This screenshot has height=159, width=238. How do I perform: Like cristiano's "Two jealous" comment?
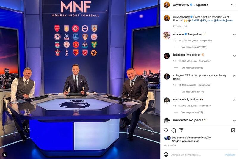(x=234, y=35)
